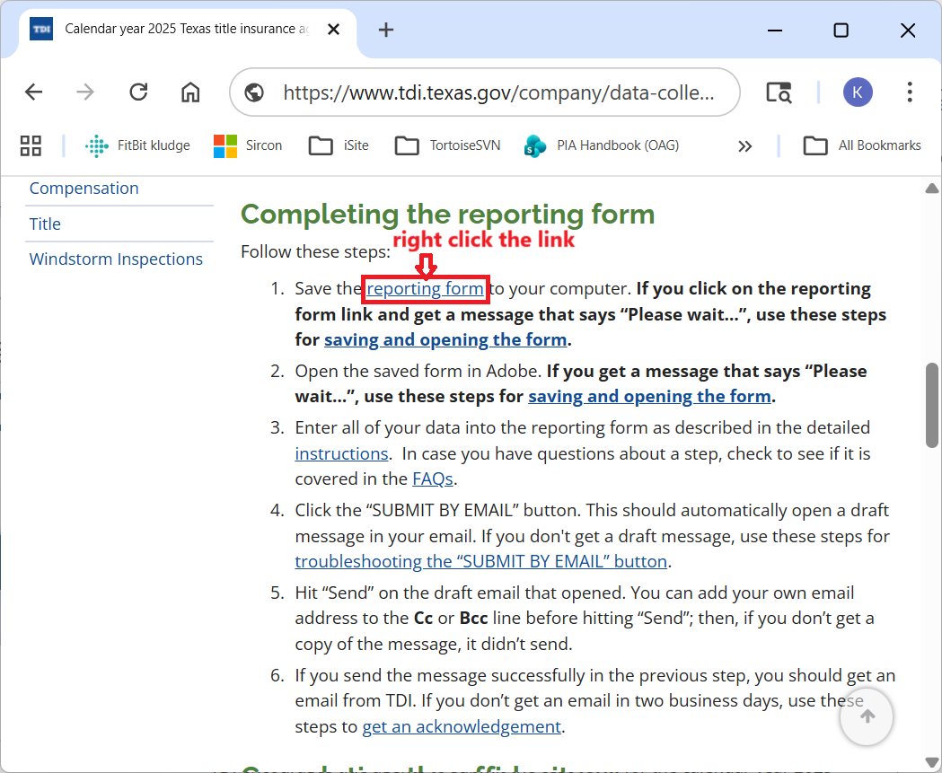The width and height of the screenshot is (942, 773).
Task: View site information icon in address bar
Action: pos(254,92)
